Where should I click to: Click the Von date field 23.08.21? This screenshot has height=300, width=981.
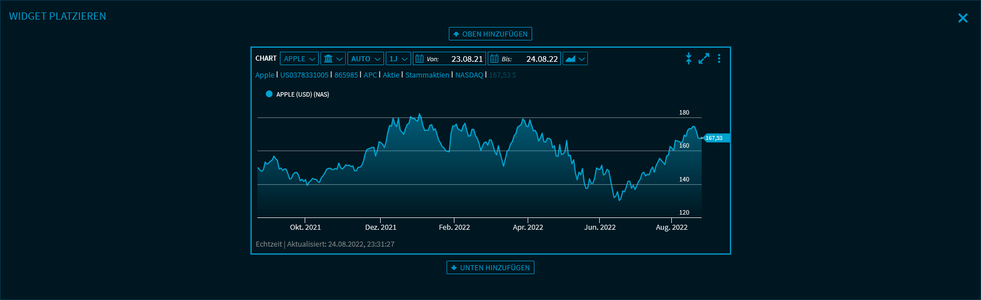(466, 59)
